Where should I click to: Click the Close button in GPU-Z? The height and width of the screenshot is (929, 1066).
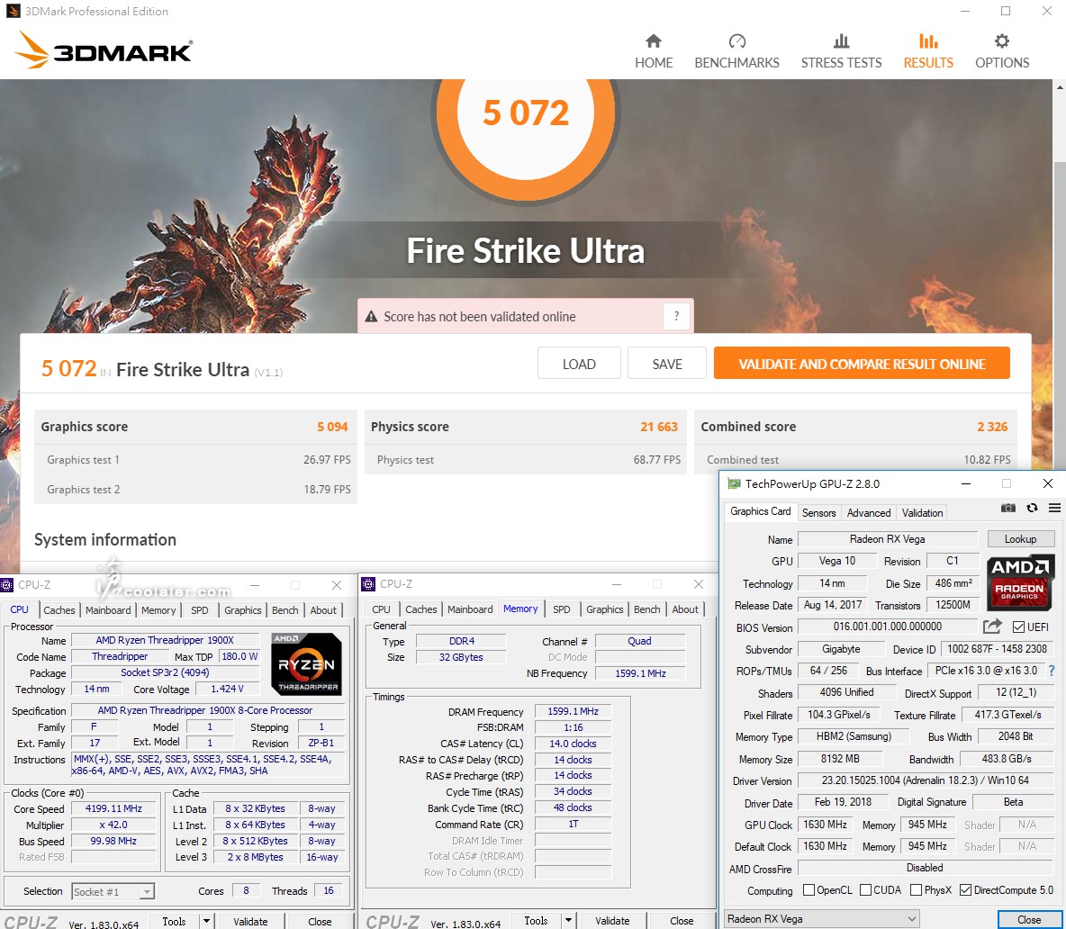coord(1028,919)
